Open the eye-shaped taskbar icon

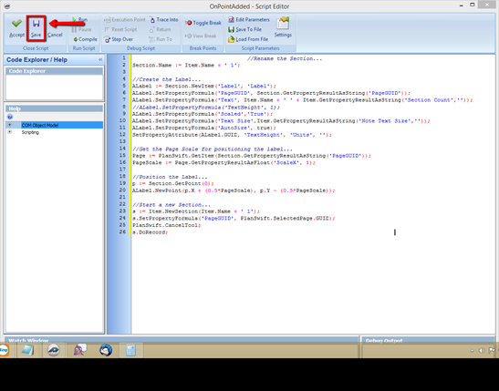(54, 350)
